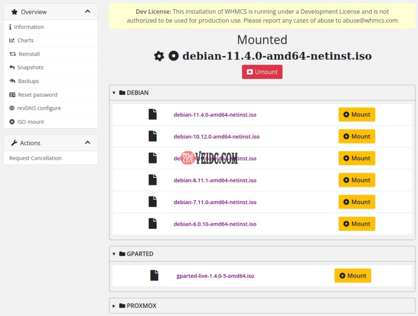The image size is (418, 316).
Task: Click file icon of debian-10.12.0 row
Action: coord(153,136)
